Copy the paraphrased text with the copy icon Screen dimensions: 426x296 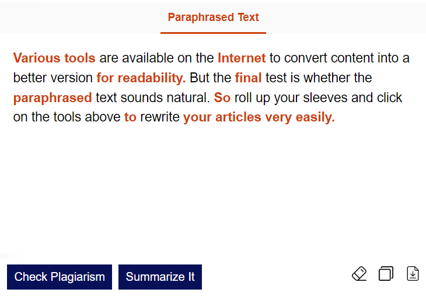coord(386,274)
